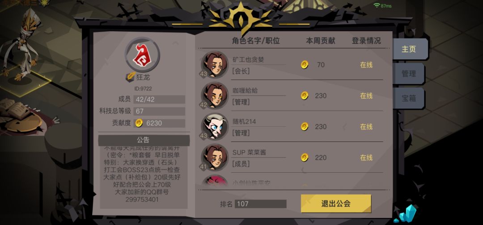Sort by 本周贡献 column header
This screenshot has width=483, height=225.
coord(320,41)
